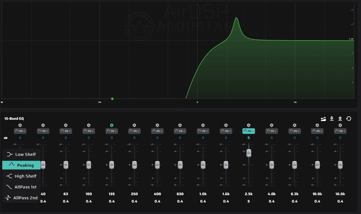Open gear settings for the 630 Hz band

180,125
